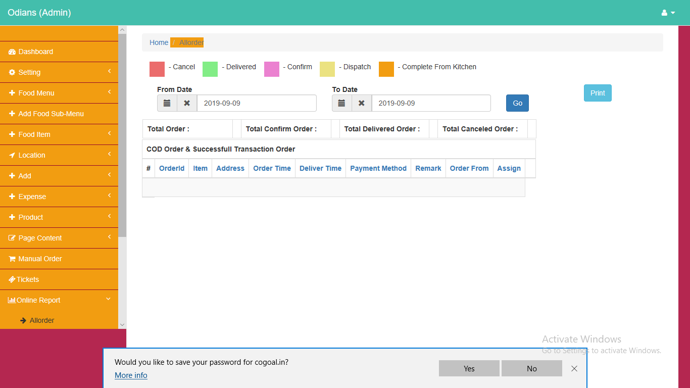The width and height of the screenshot is (690, 388).
Task: Open the user profile icon in header
Action: pos(668,13)
